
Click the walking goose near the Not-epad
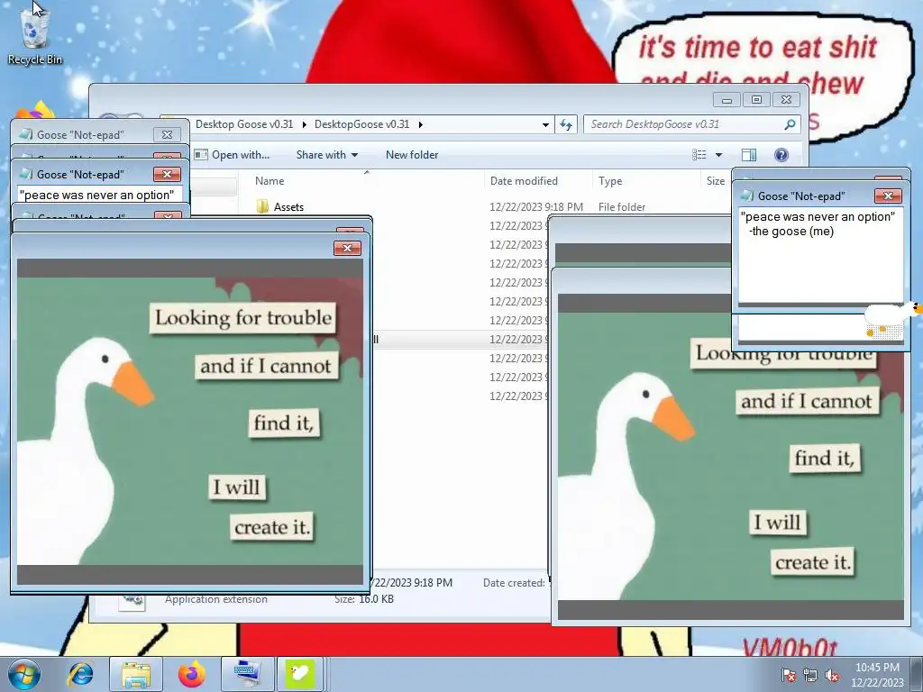pyautogui.click(x=891, y=319)
